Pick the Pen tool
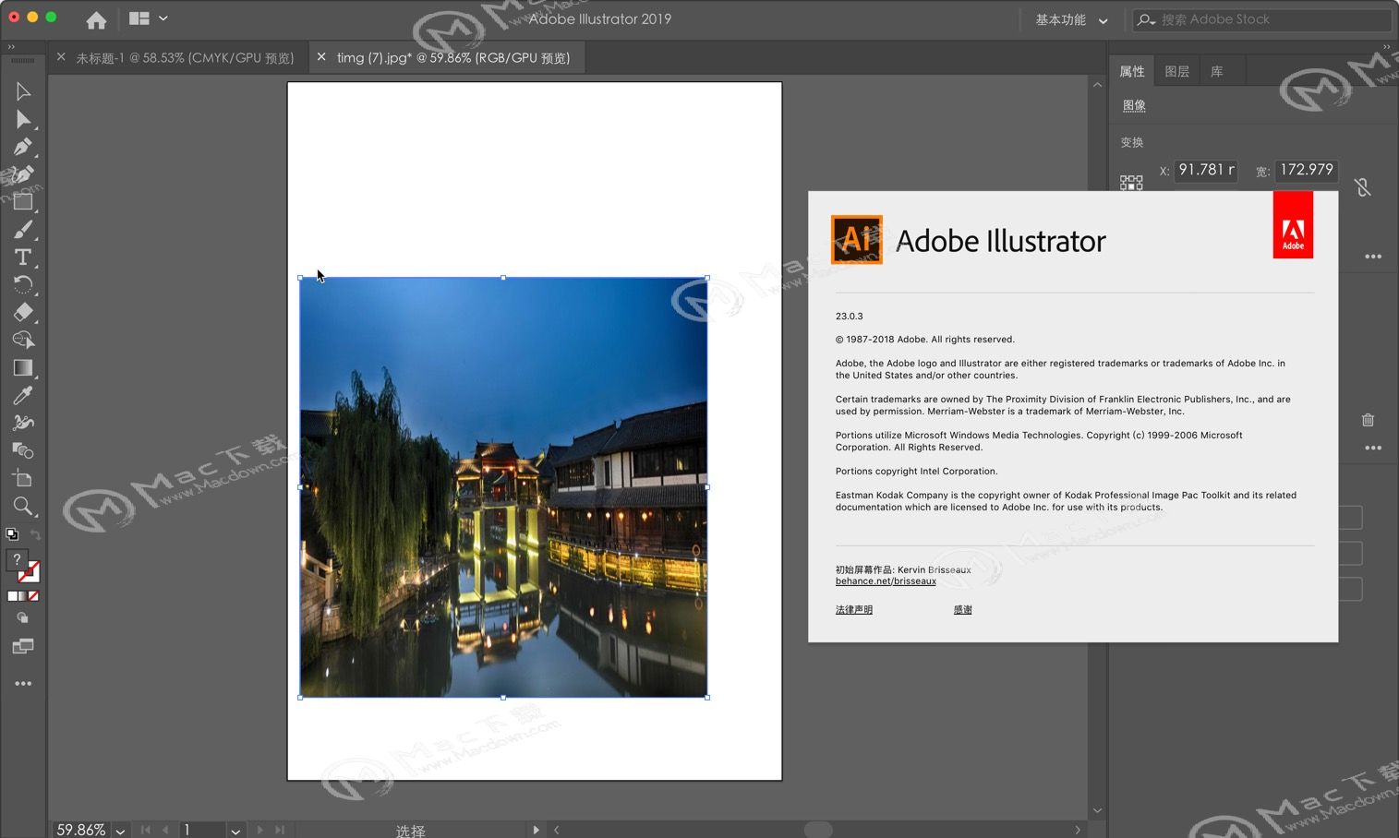The width and height of the screenshot is (1399, 838). point(23,147)
